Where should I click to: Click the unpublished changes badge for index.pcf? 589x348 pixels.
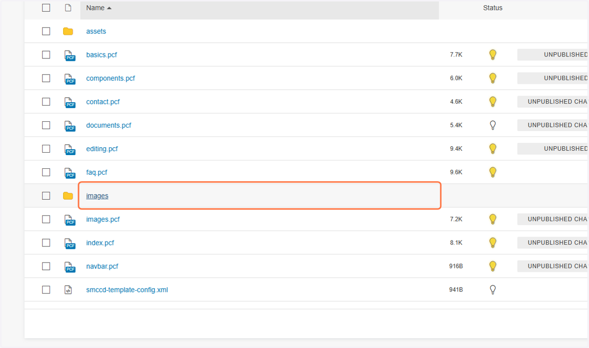pos(553,242)
